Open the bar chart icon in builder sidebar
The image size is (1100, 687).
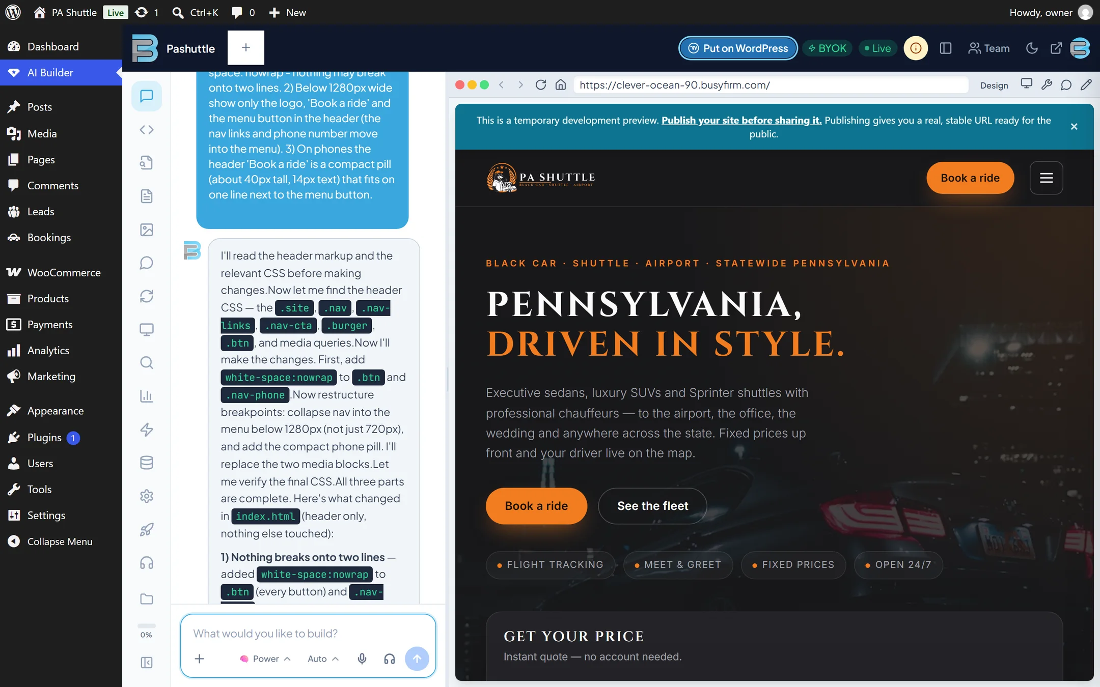(x=147, y=396)
